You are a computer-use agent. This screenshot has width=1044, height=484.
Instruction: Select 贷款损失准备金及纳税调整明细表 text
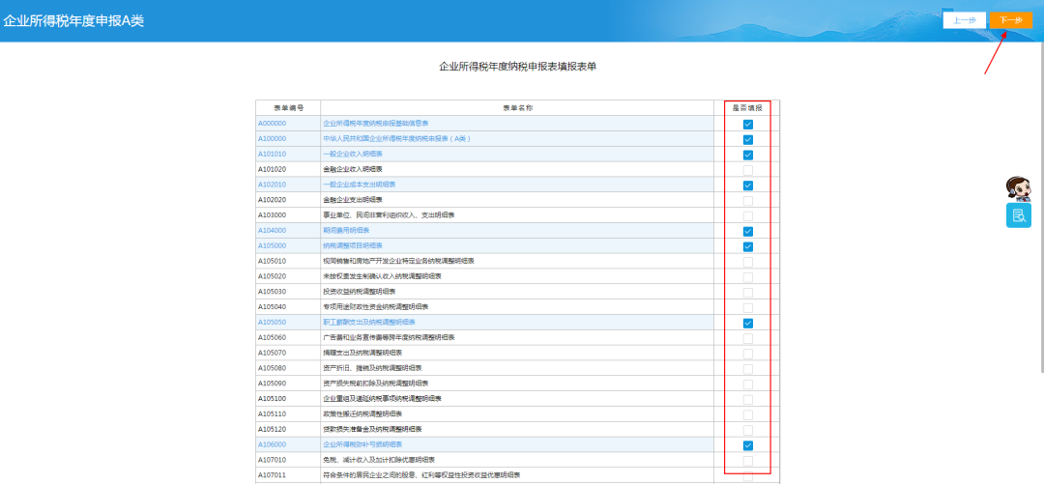372,429
